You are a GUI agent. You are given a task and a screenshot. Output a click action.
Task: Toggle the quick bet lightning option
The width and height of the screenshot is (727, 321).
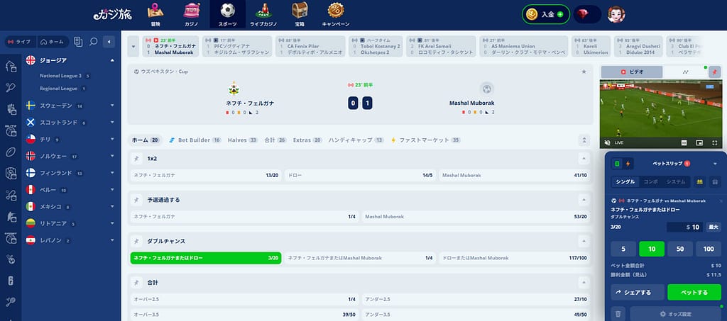(x=628, y=164)
